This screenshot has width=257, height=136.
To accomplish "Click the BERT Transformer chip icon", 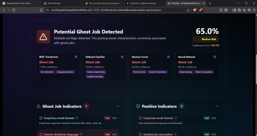I will (76, 57).
